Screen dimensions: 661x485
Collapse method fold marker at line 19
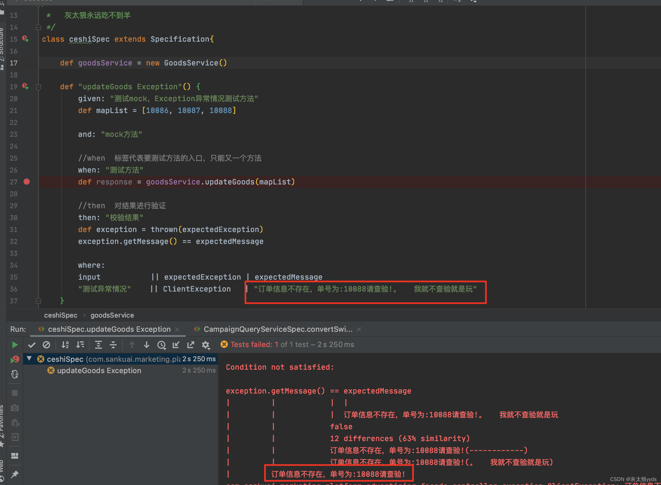pos(38,87)
